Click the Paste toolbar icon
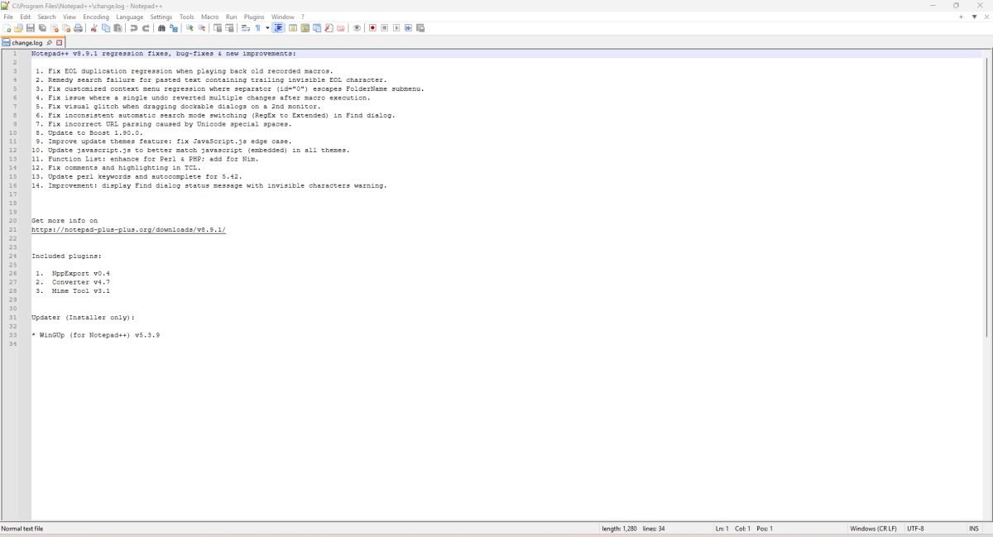The height and width of the screenshot is (537, 993). click(x=118, y=27)
